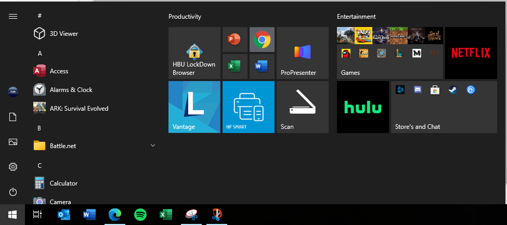Open the Scan tile

(302, 107)
